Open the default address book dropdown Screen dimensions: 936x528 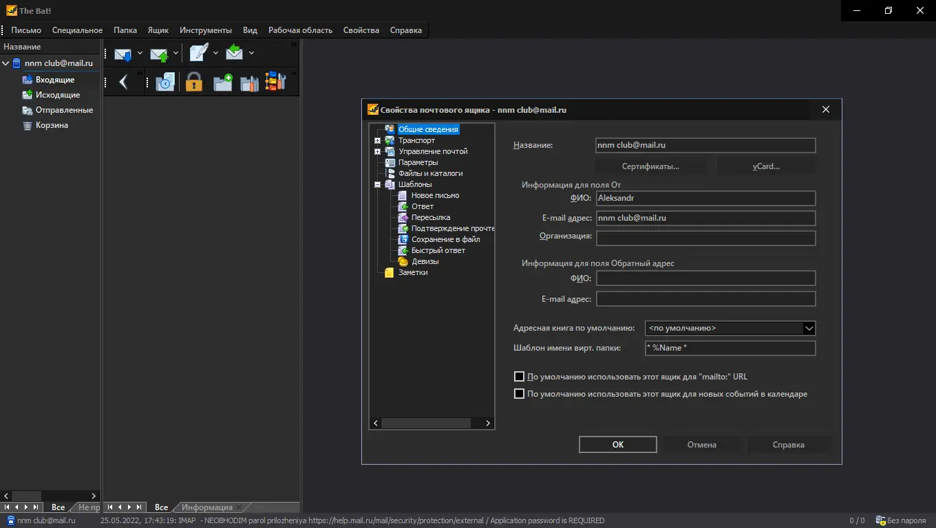click(809, 329)
